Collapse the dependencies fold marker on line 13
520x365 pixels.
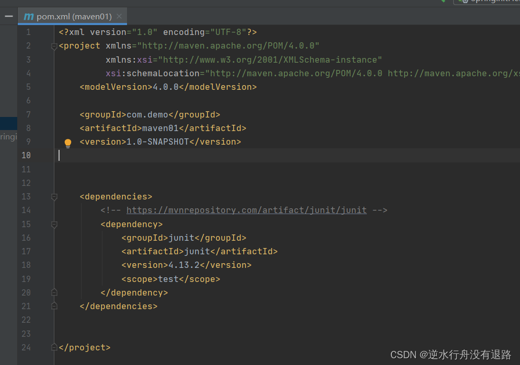54,197
